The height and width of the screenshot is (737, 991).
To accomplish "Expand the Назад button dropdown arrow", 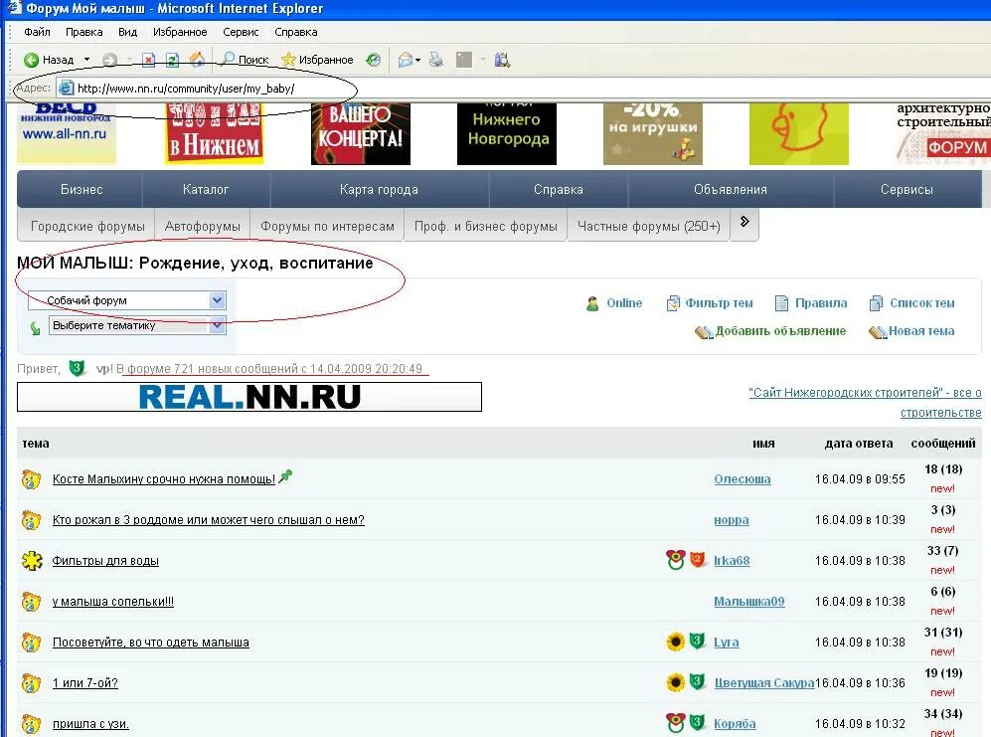I will point(85,58).
